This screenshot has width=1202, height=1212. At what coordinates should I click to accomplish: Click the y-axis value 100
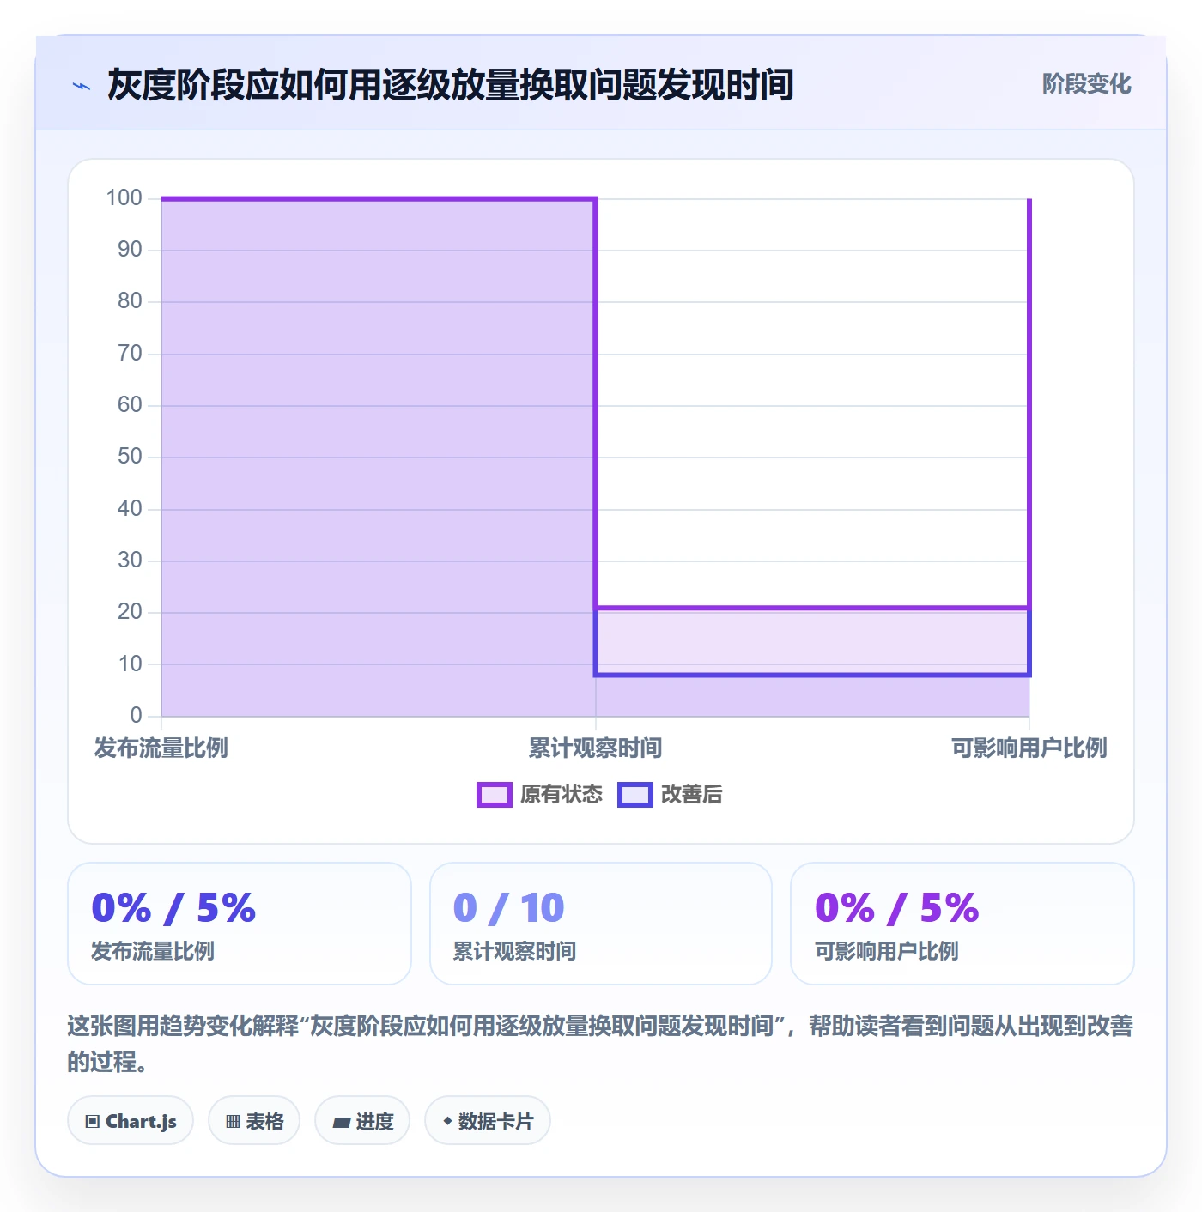tap(124, 198)
